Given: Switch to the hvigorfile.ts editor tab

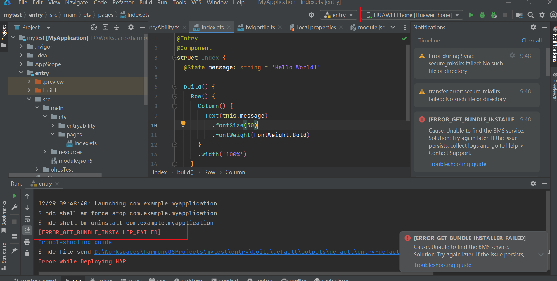Looking at the screenshot, I should pos(260,27).
